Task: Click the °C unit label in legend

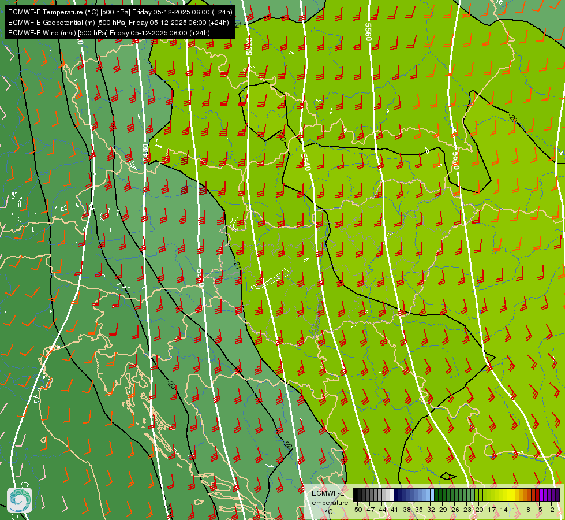Action: click(328, 512)
